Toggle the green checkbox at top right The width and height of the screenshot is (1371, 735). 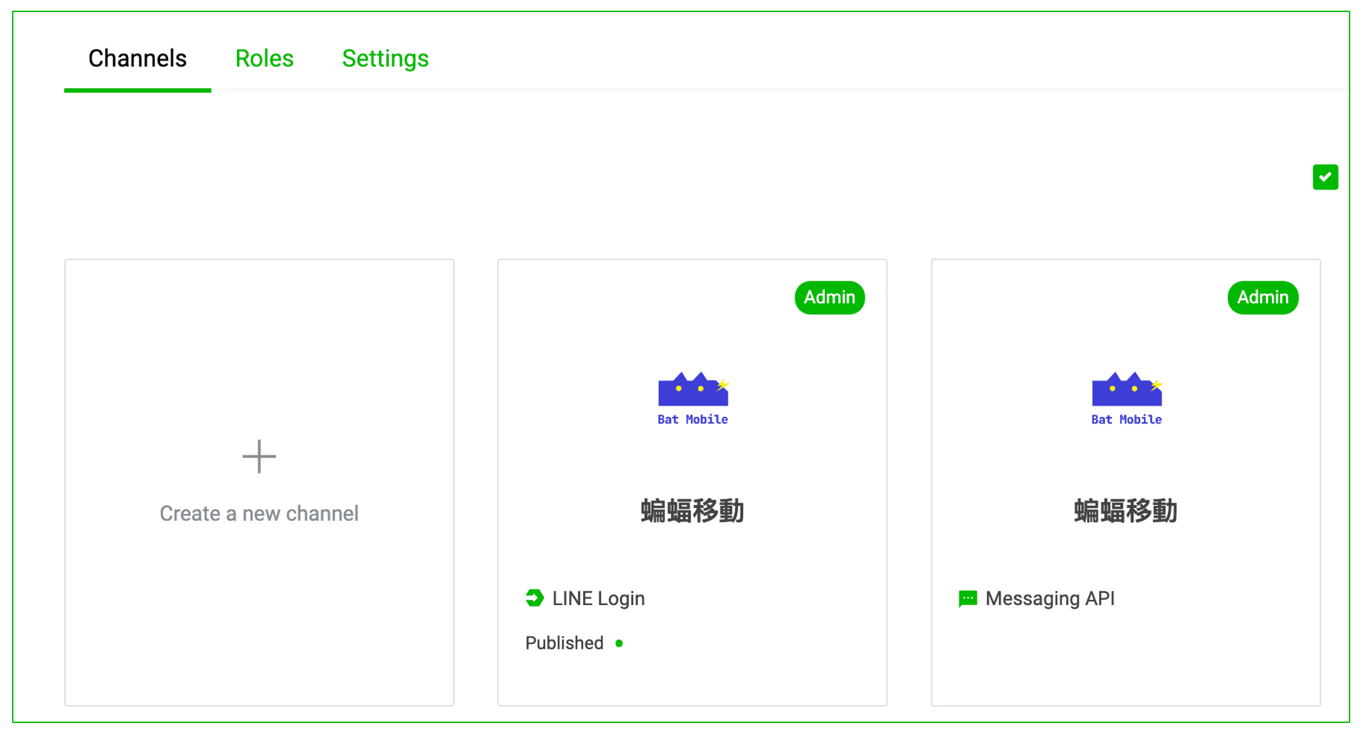point(1325,177)
